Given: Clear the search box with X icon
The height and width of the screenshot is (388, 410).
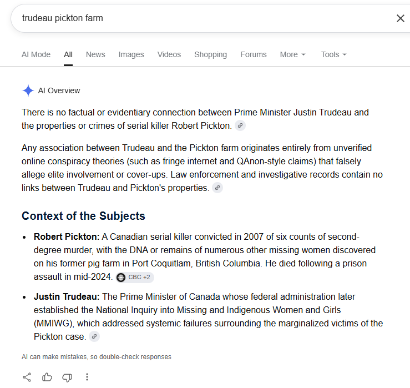Looking at the screenshot, I should tap(401, 18).
